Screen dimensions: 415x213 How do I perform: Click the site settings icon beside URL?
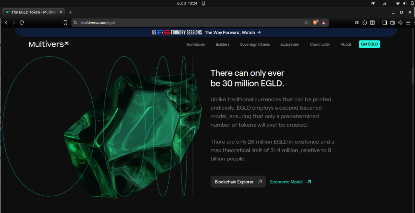(76, 22)
